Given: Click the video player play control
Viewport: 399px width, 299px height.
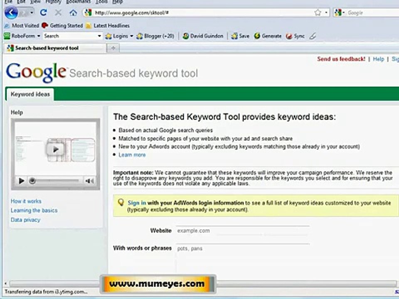Looking at the screenshot, I should 22,181.
